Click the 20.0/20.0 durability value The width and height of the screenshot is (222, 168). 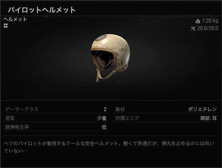[208, 28]
